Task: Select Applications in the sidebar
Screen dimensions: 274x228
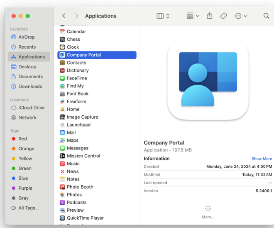Action: pos(29,57)
